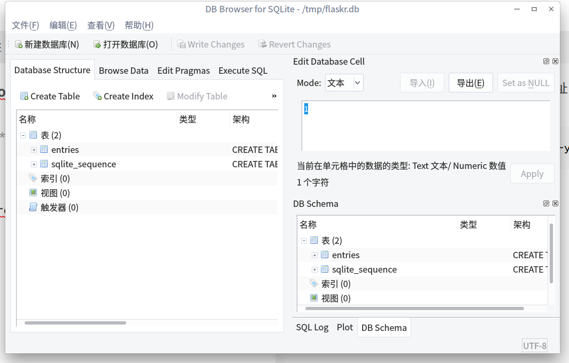
Task: Collapse the 表 (2) node in Database Structure
Action: pos(23,135)
